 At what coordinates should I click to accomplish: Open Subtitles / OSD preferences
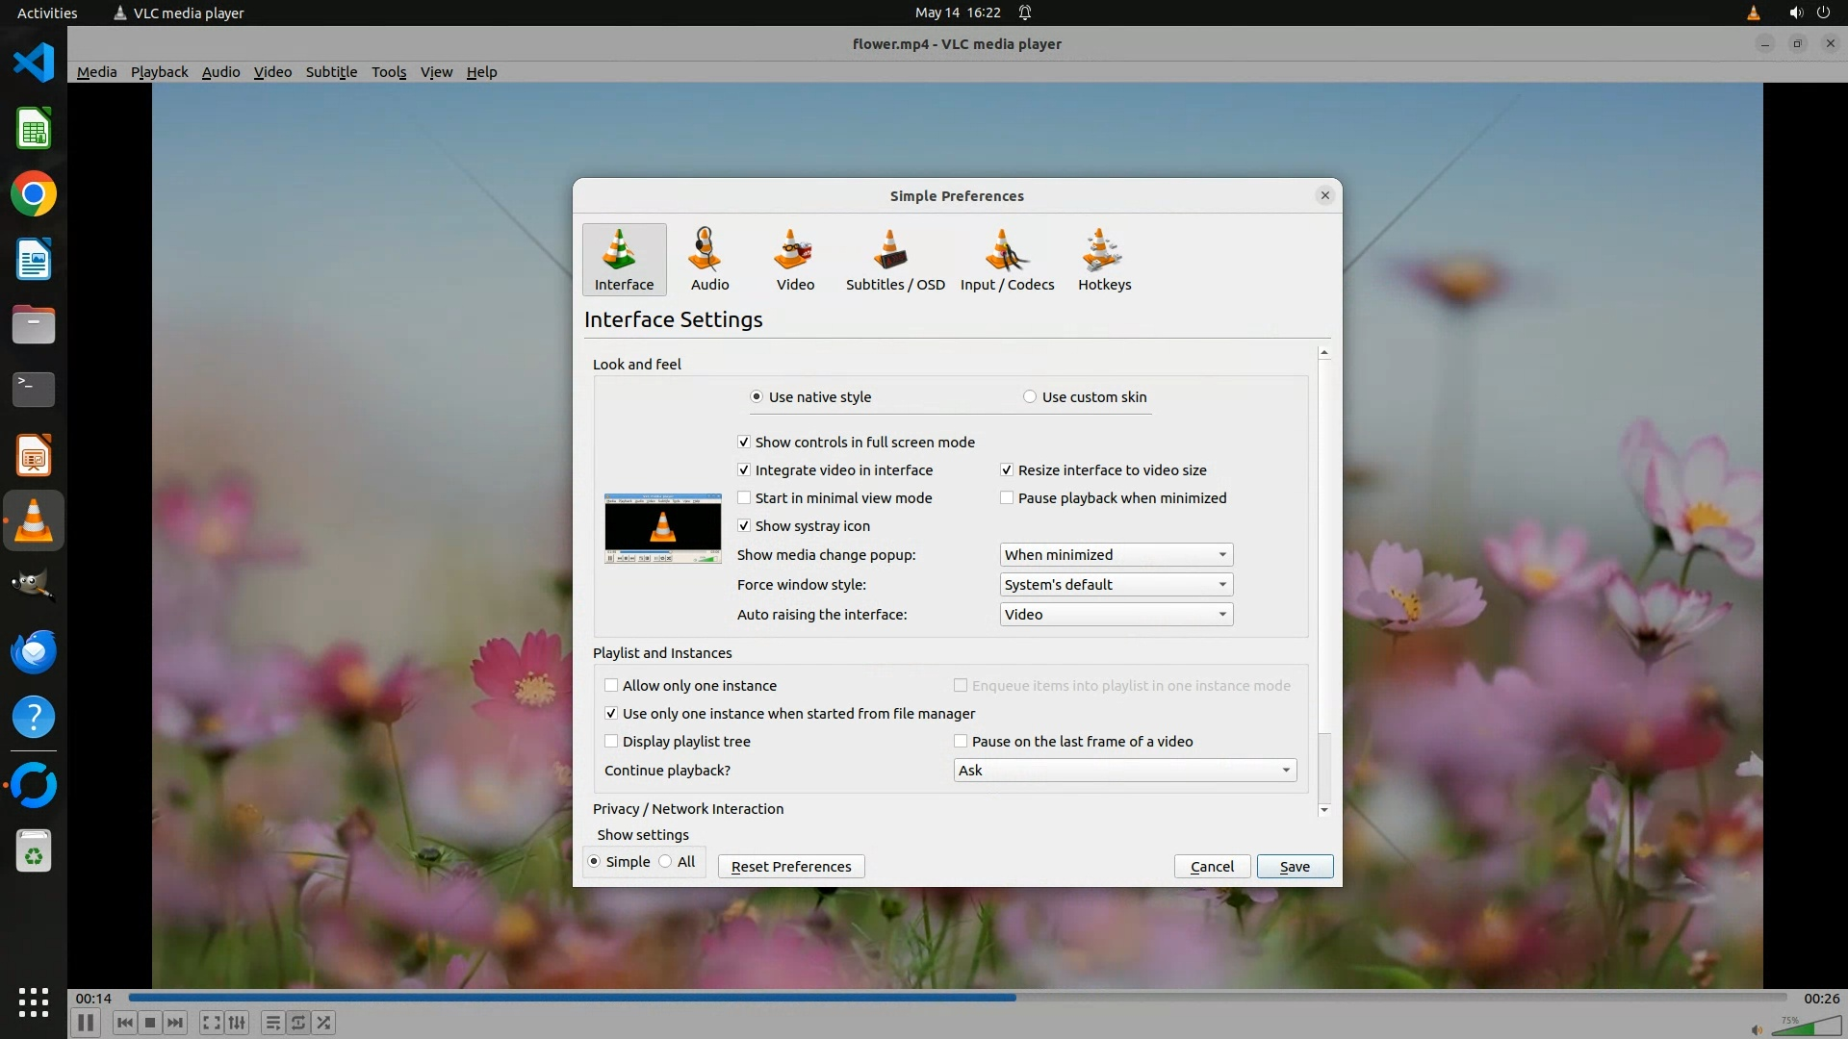pos(894,259)
